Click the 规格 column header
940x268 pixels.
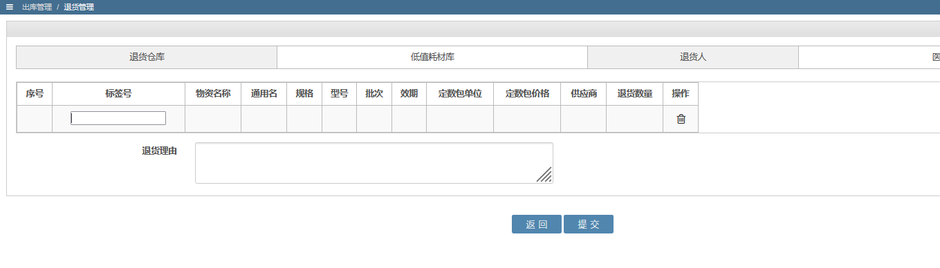coord(304,94)
